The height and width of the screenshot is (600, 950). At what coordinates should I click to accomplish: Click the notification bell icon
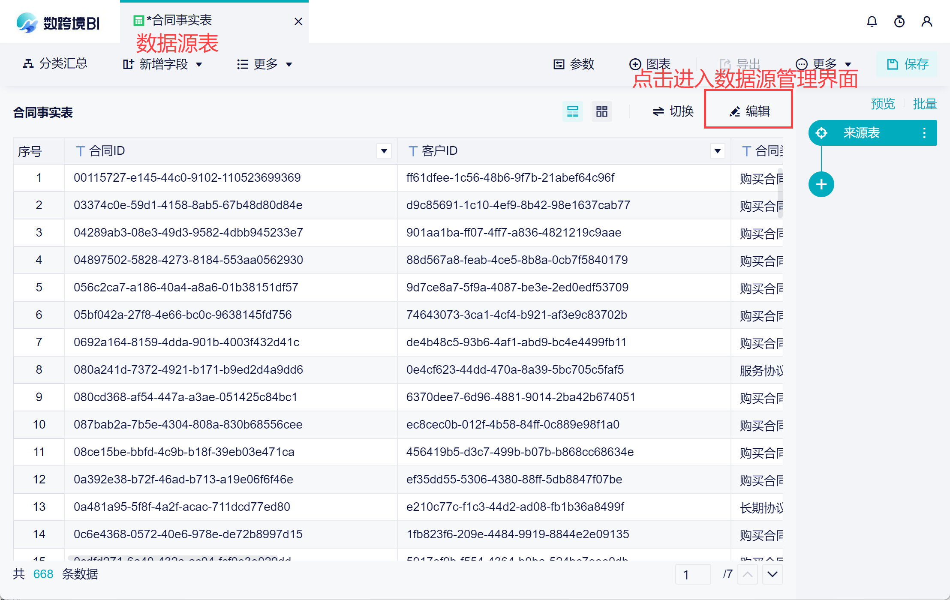(872, 21)
